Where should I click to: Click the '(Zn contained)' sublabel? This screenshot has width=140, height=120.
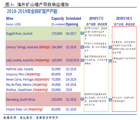tap(58, 24)
